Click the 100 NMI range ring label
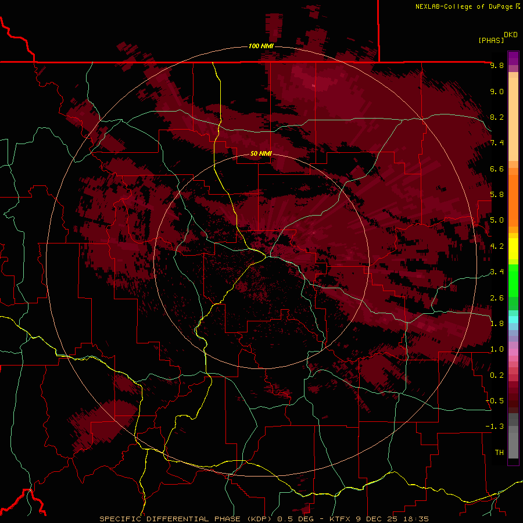Screen dimensions: 523x523 [261, 46]
